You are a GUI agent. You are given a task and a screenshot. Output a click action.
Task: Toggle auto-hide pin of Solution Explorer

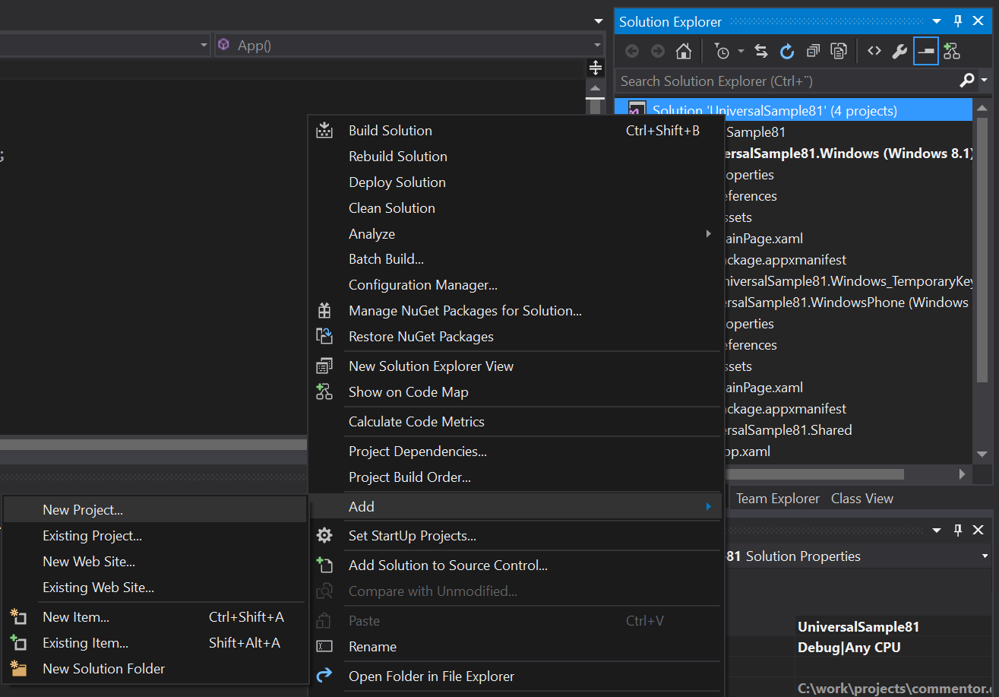[x=958, y=21]
